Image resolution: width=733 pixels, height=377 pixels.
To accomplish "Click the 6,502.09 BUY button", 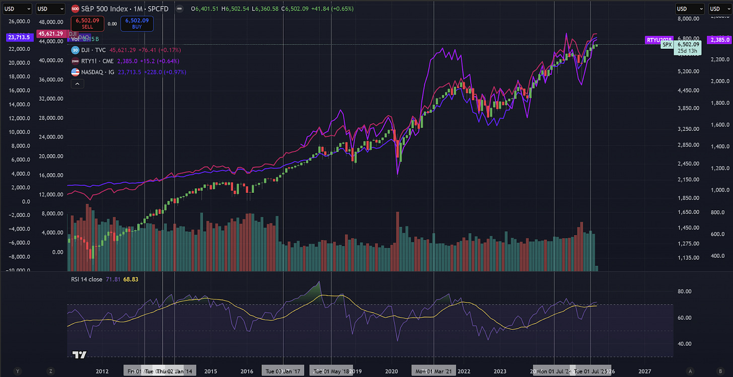I will coord(136,24).
